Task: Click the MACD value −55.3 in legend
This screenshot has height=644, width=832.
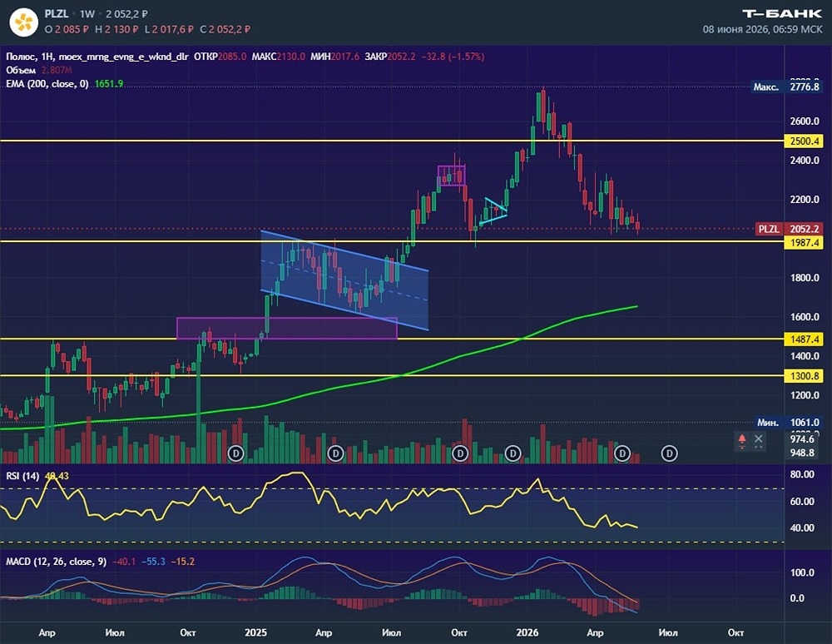Action: (153, 562)
